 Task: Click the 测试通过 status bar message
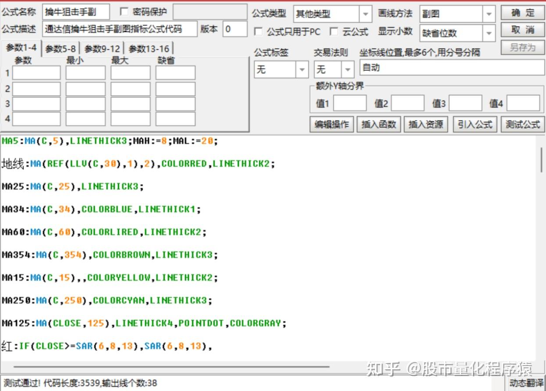coord(80,384)
